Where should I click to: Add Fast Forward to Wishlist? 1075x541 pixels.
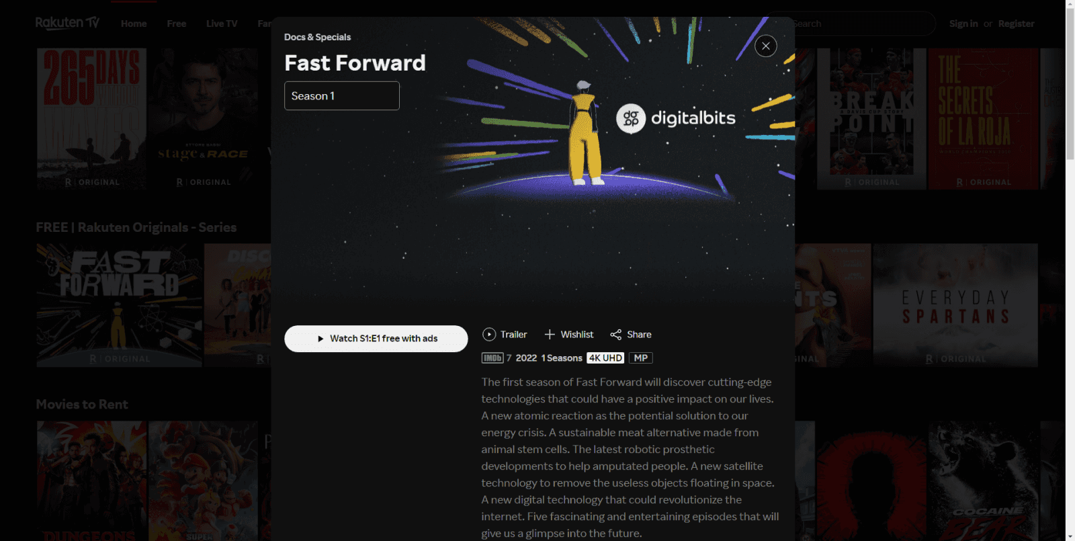[568, 334]
